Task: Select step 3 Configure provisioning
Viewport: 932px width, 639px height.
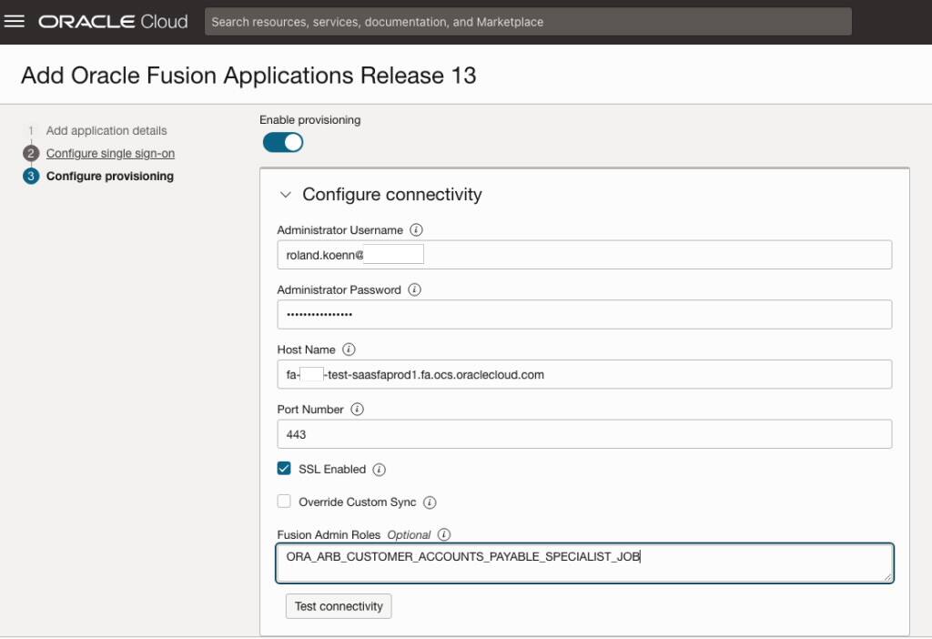Action: click(108, 176)
